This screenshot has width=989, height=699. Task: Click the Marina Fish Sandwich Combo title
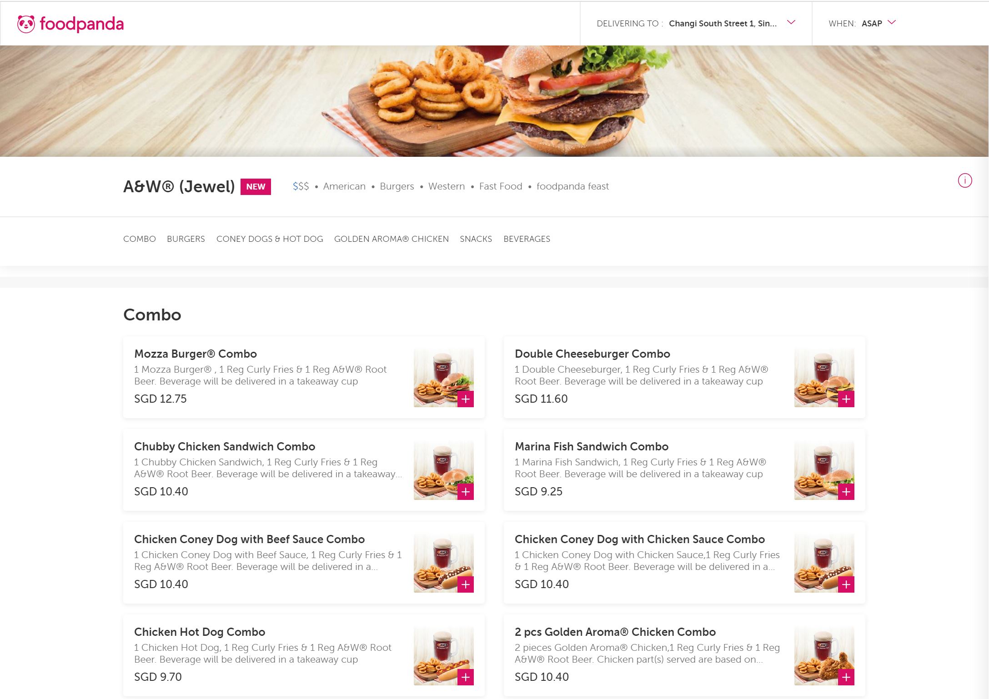[592, 447]
